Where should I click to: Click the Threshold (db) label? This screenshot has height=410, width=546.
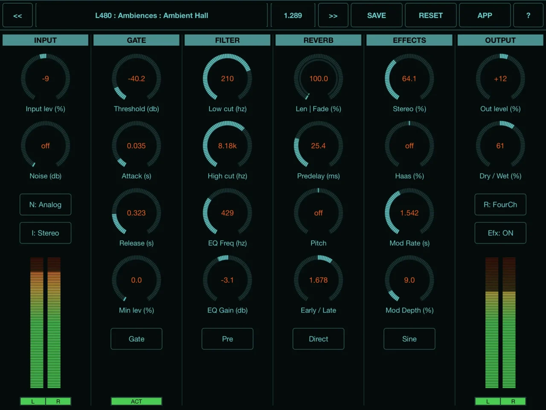click(x=136, y=109)
